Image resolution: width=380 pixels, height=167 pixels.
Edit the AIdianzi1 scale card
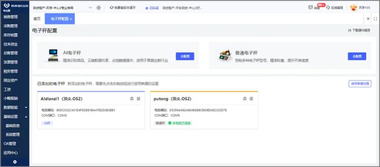point(139,99)
